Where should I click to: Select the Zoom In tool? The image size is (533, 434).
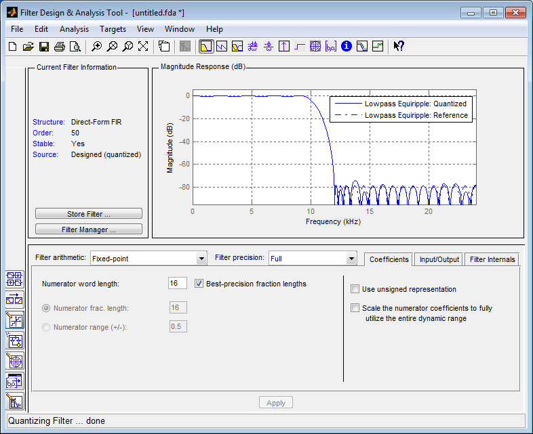click(x=97, y=47)
